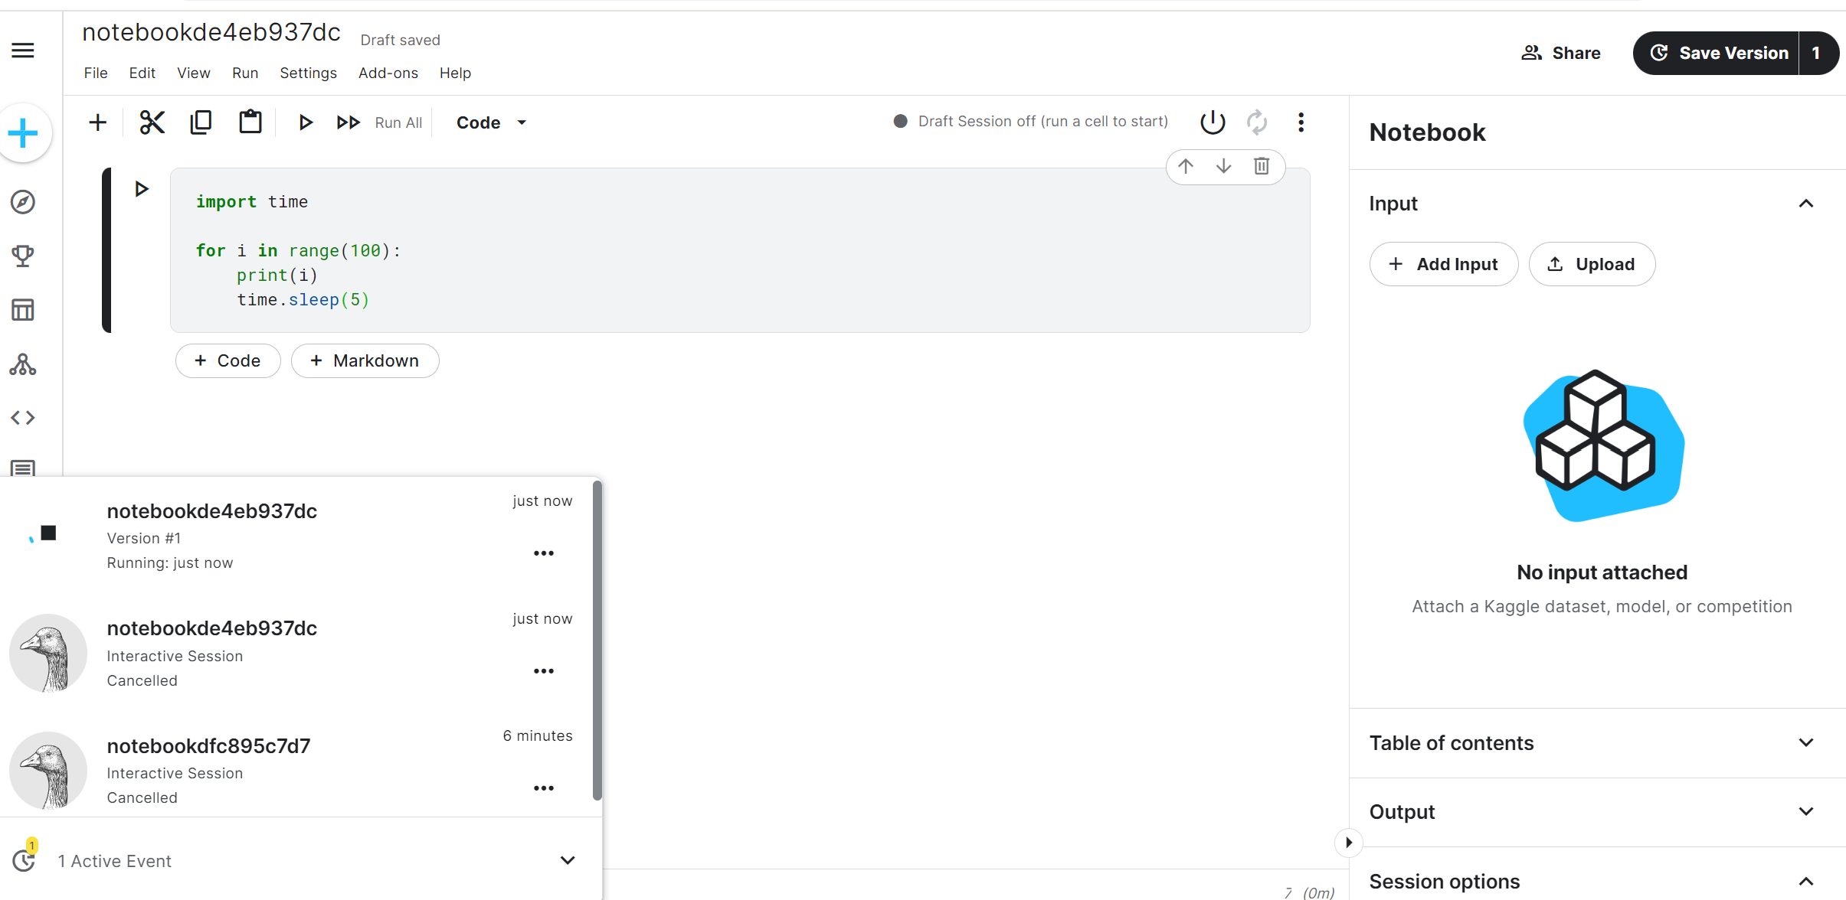This screenshot has width=1846, height=900.
Task: Toggle the hamburger navigation menu
Action: (23, 51)
